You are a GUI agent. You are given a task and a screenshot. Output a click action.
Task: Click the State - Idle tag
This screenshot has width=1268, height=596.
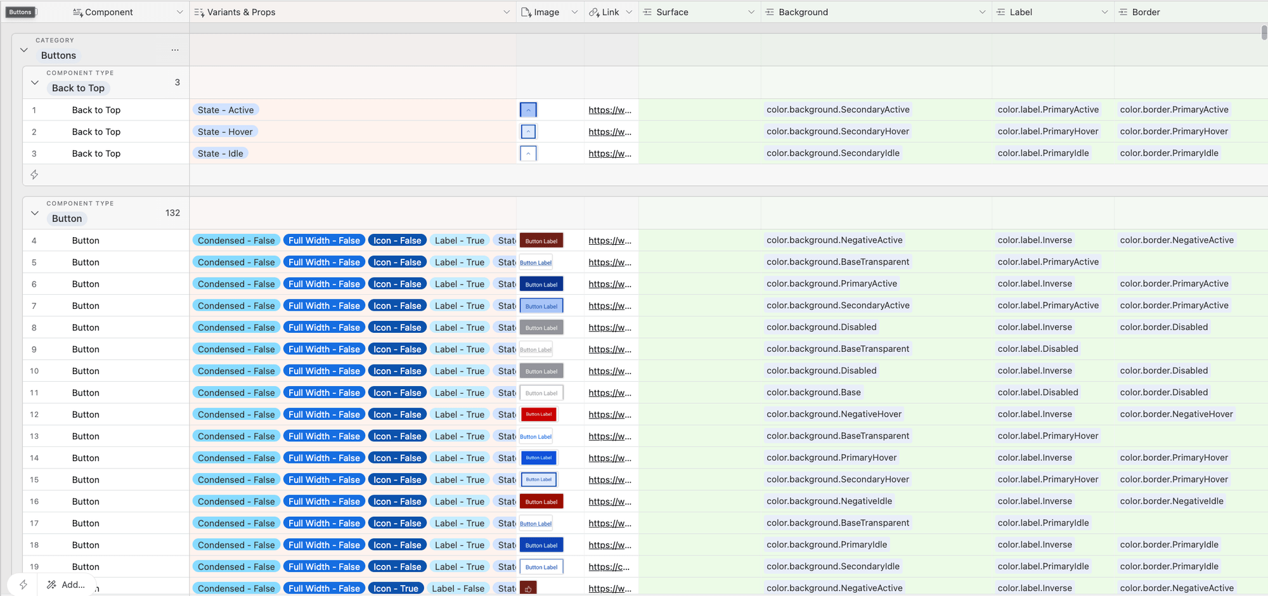coord(221,153)
